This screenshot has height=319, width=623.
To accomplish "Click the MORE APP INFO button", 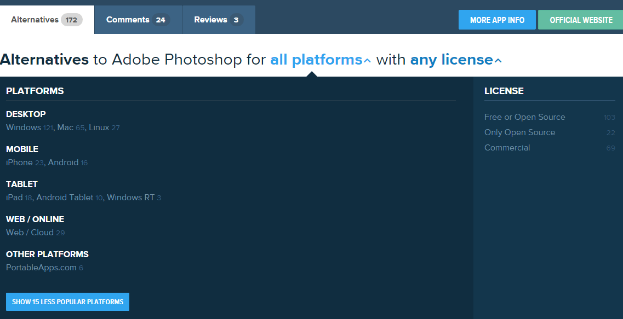I will click(x=497, y=20).
